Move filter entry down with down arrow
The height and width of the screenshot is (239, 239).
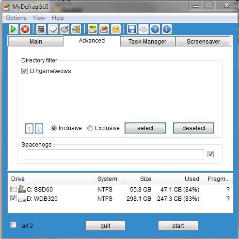coord(39,129)
